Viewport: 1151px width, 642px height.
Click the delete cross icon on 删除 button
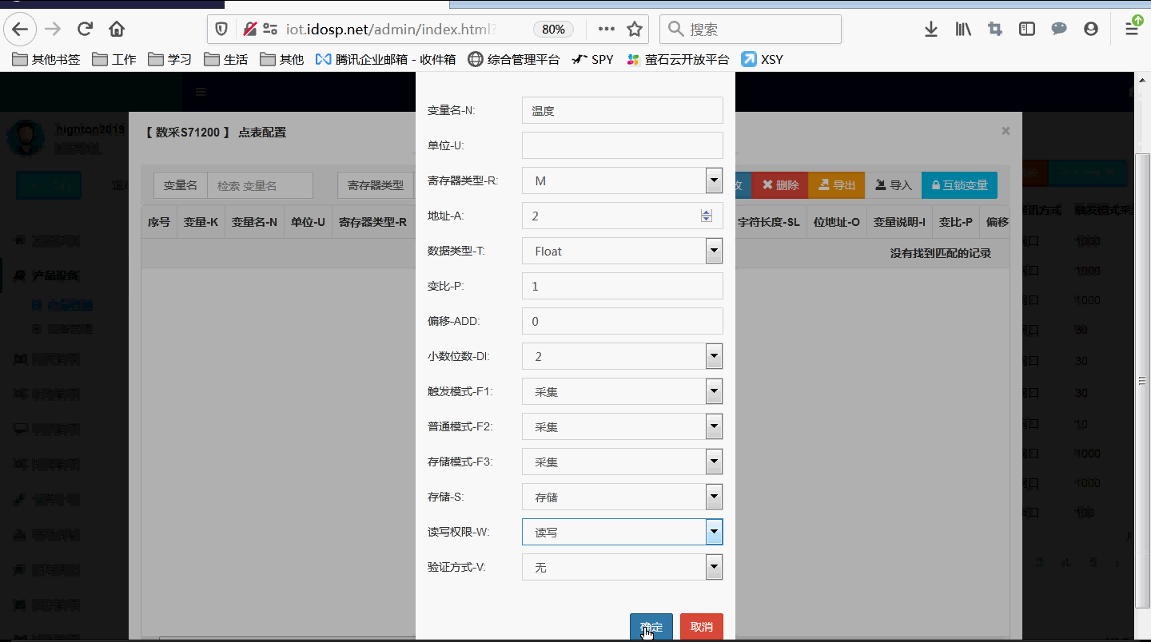pyautogui.click(x=765, y=184)
